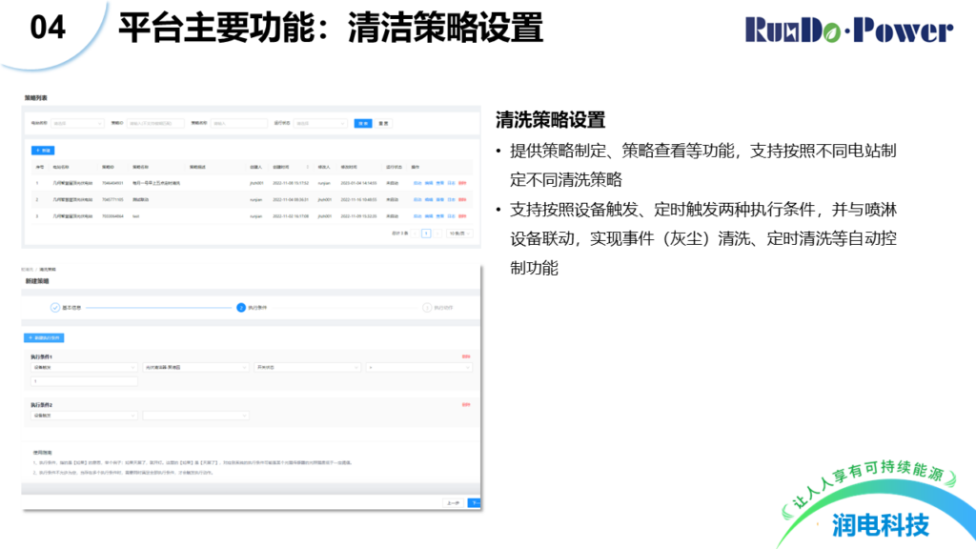Click the creation time 2022-11-08 cell
The height and width of the screenshot is (549, 976).
[x=291, y=183]
